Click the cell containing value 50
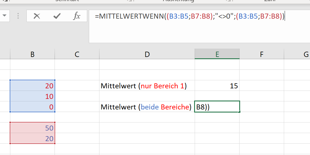310x155 pixels. [x=33, y=128]
